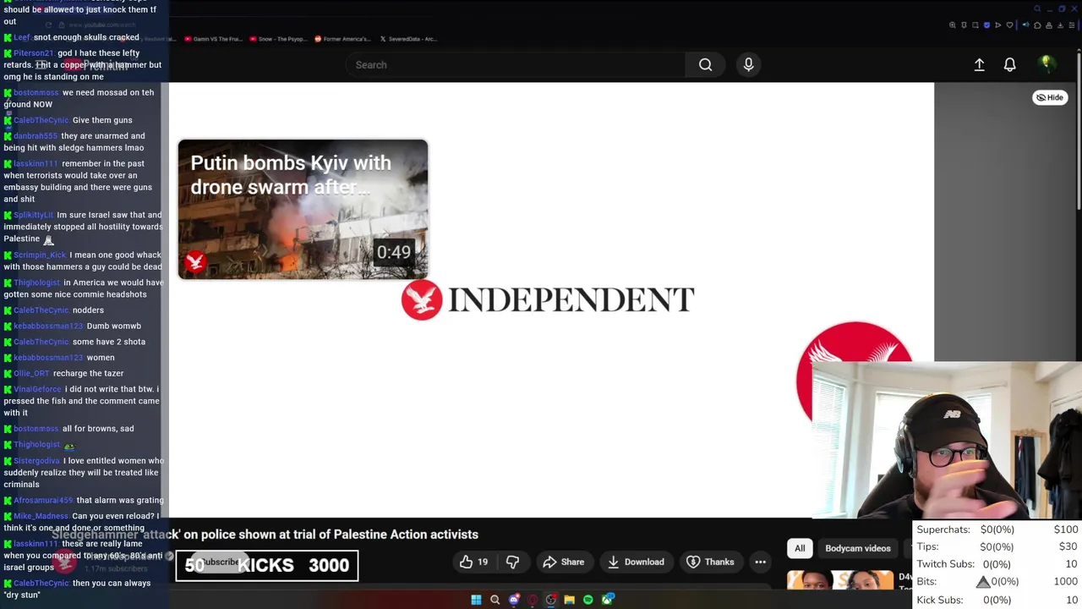Image resolution: width=1082 pixels, height=609 pixels.
Task: Hide the end-screen cards using Hide button
Action: [1050, 97]
